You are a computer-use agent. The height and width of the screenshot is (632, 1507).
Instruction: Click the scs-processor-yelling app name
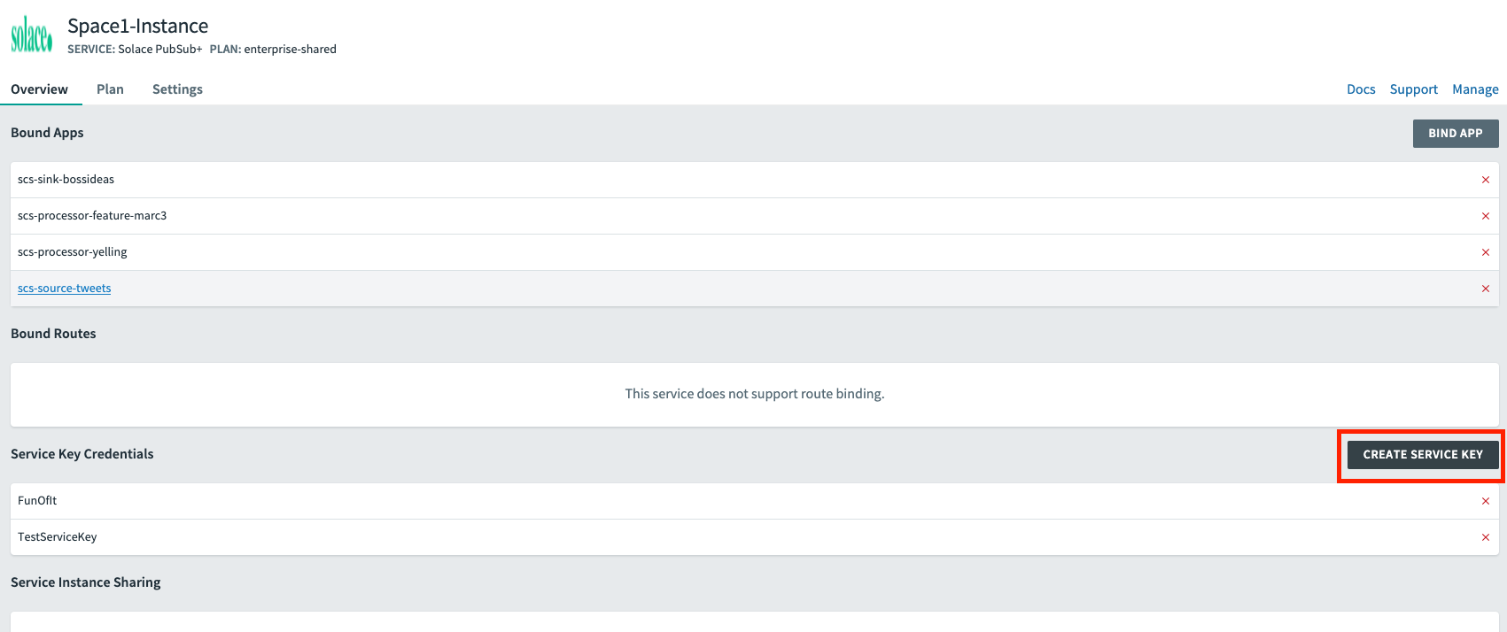pyautogui.click(x=73, y=252)
